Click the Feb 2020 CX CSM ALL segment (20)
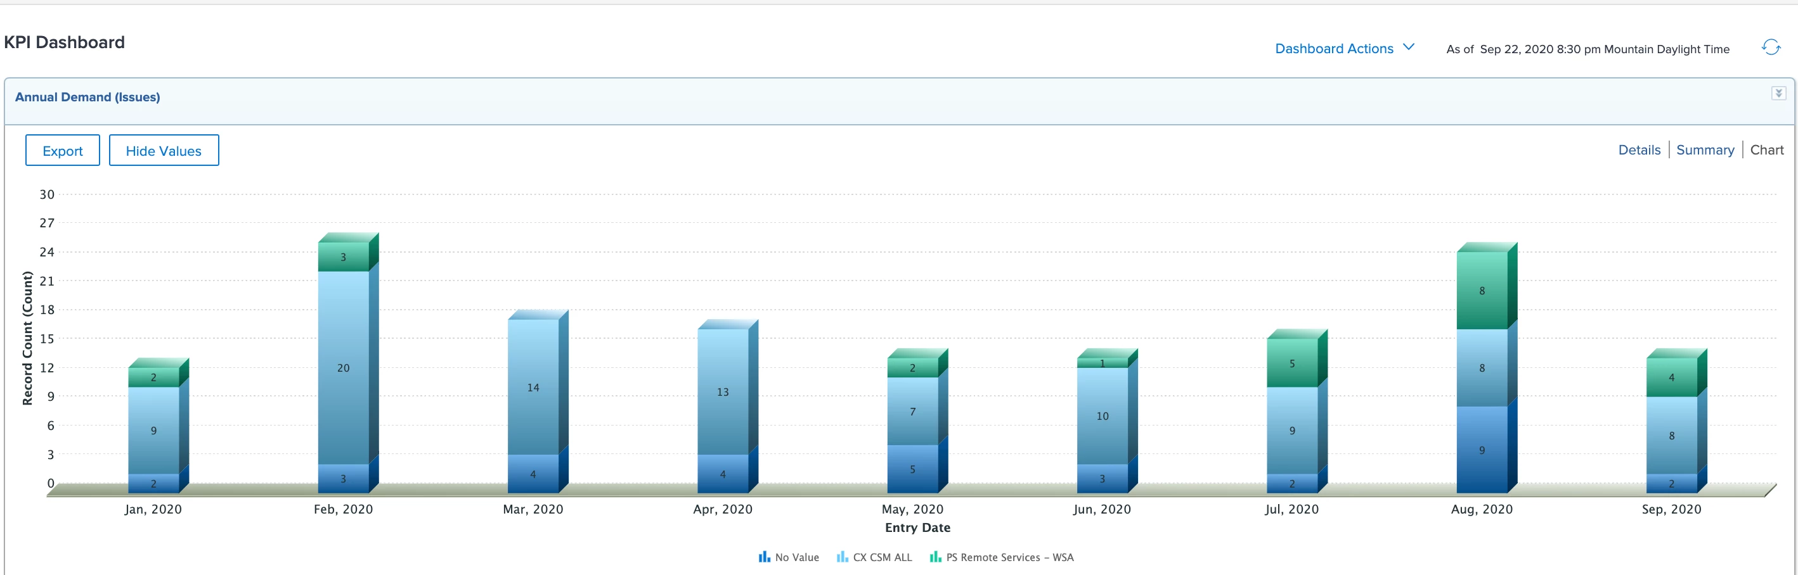The width and height of the screenshot is (1798, 575). pos(343,367)
